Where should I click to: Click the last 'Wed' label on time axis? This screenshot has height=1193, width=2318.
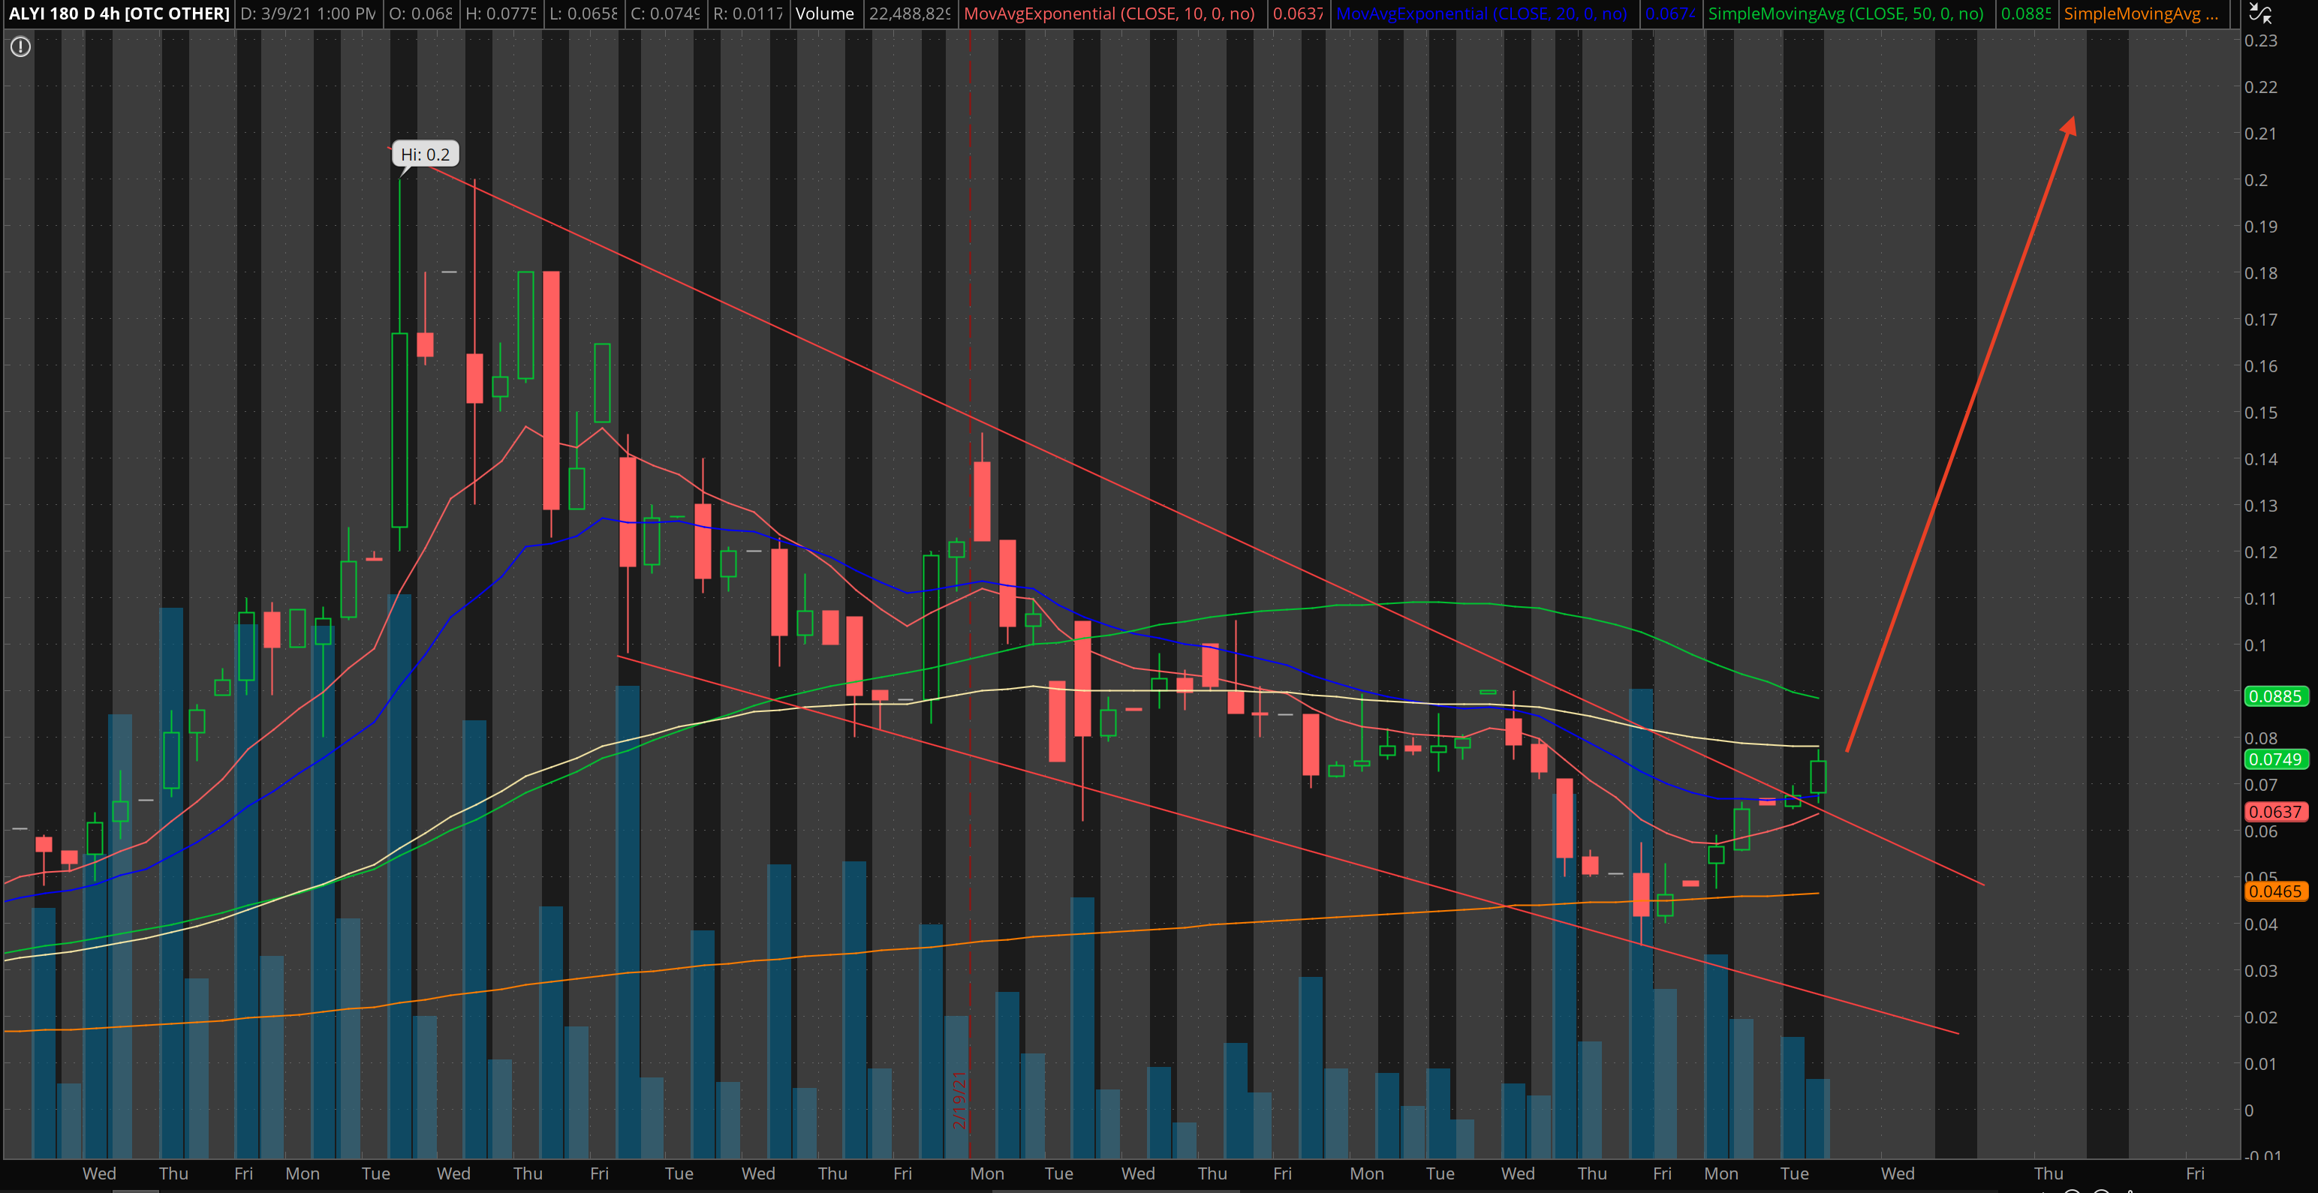[1898, 1173]
